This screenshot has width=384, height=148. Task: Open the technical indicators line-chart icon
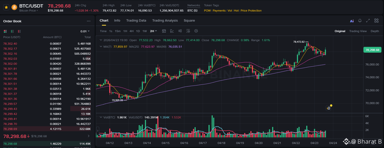[172, 31]
